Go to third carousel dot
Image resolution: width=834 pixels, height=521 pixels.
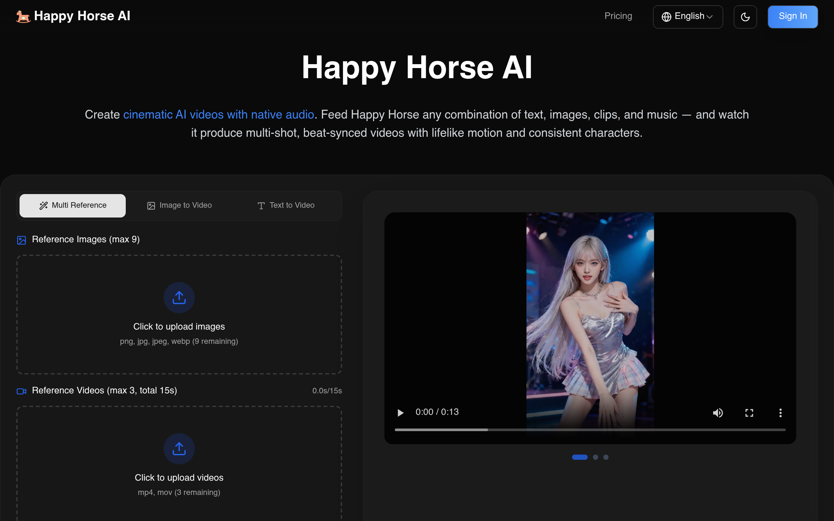click(606, 457)
